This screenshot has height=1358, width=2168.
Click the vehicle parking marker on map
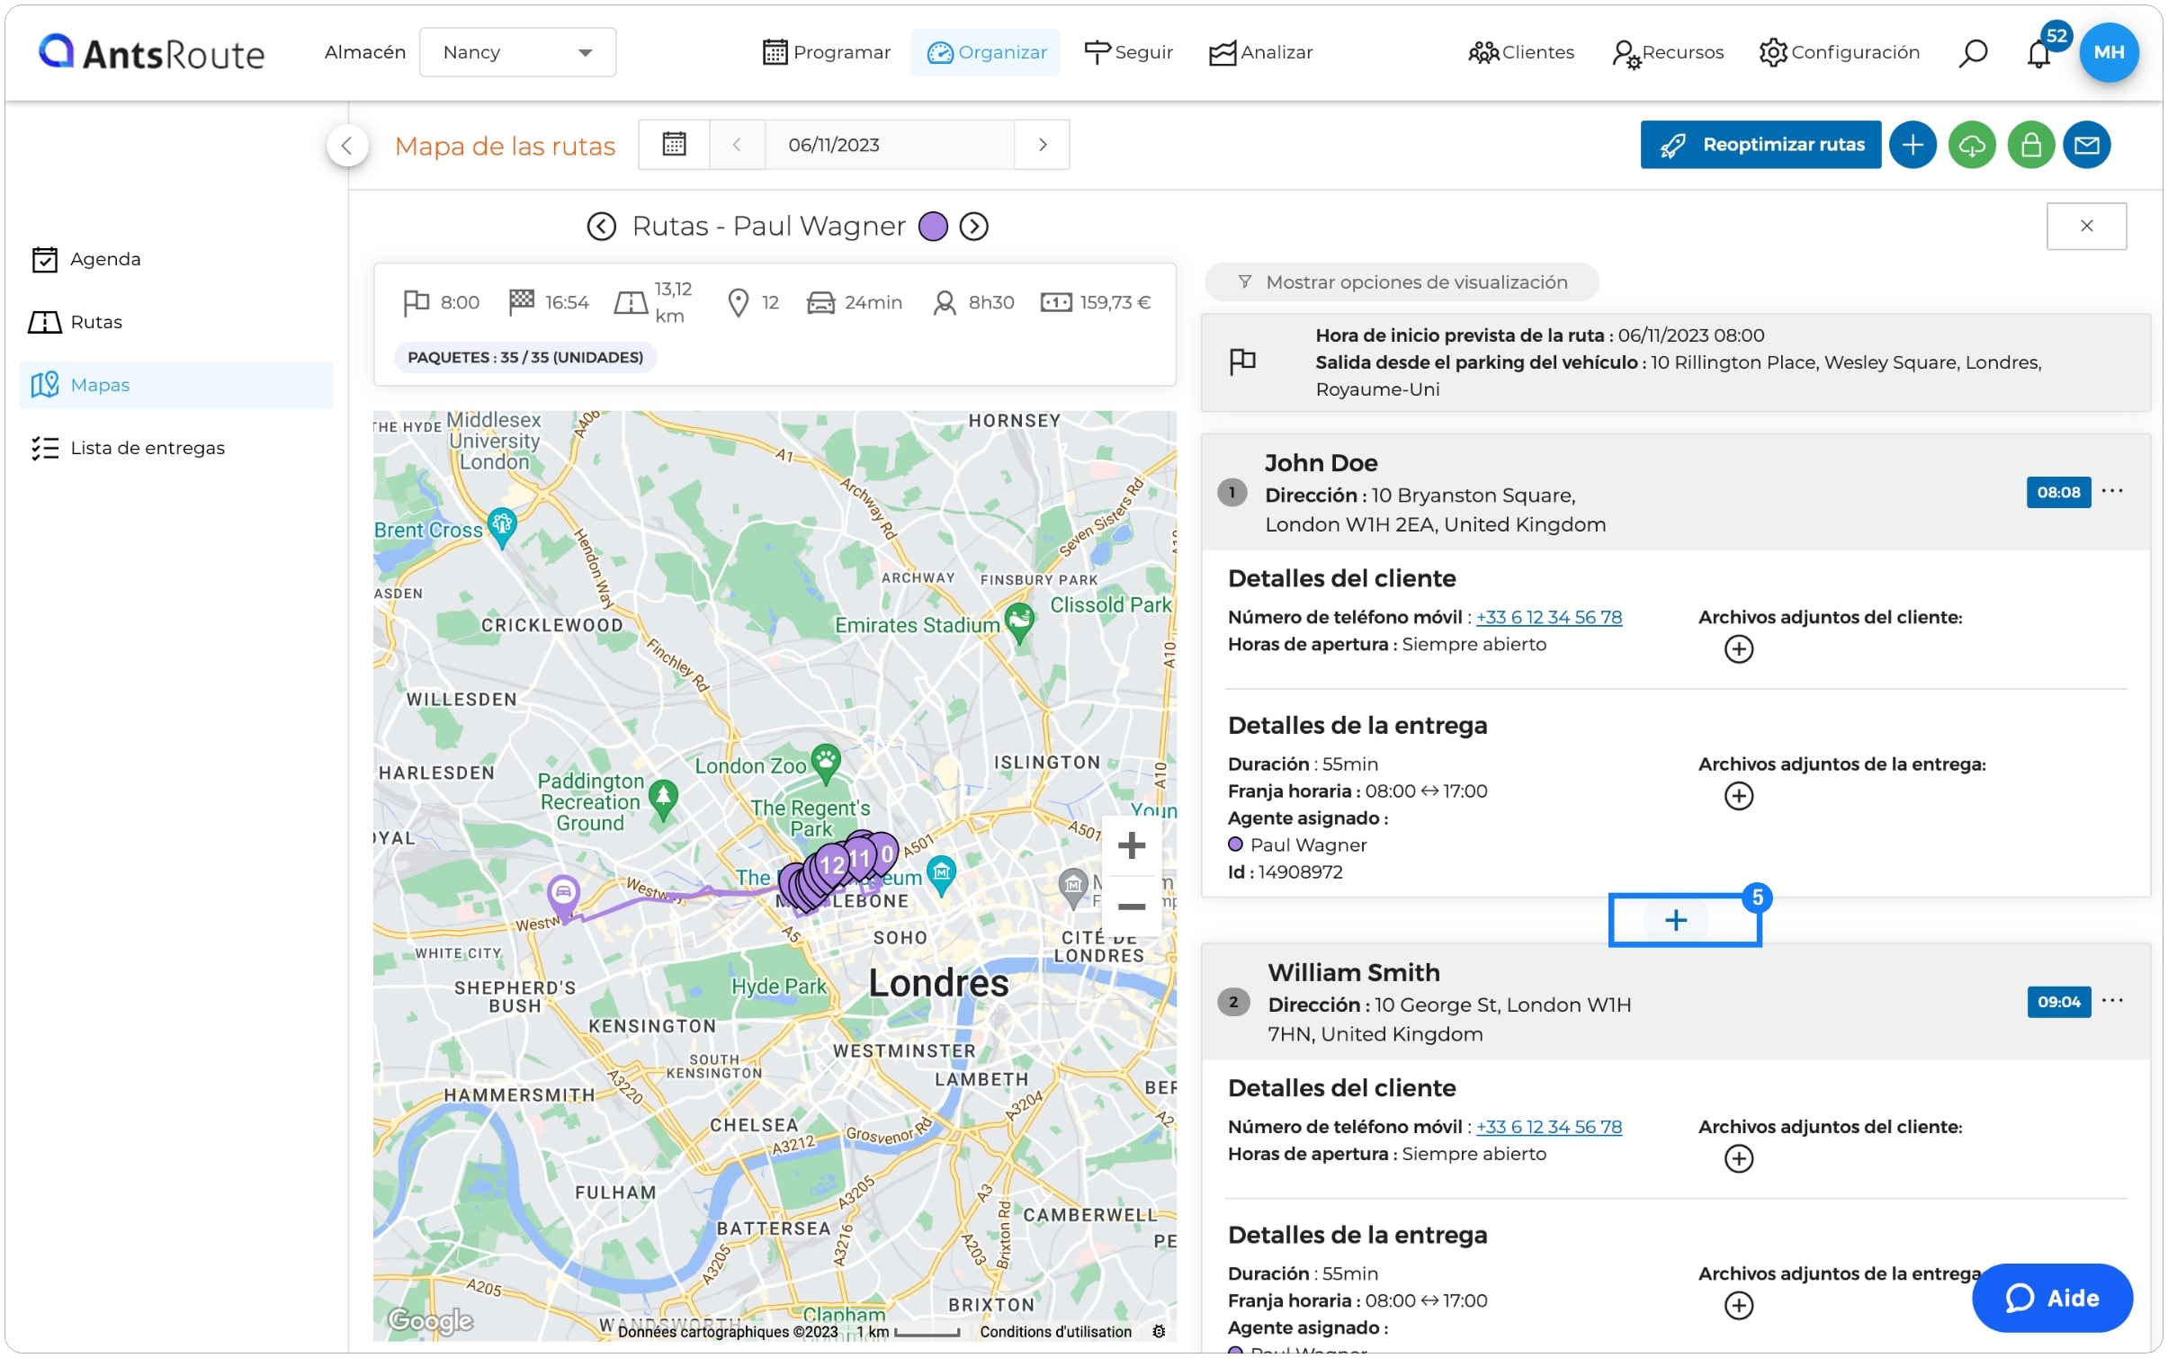click(x=563, y=897)
